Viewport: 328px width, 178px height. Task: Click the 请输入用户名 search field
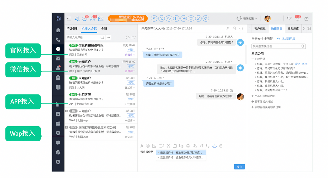click(82, 37)
